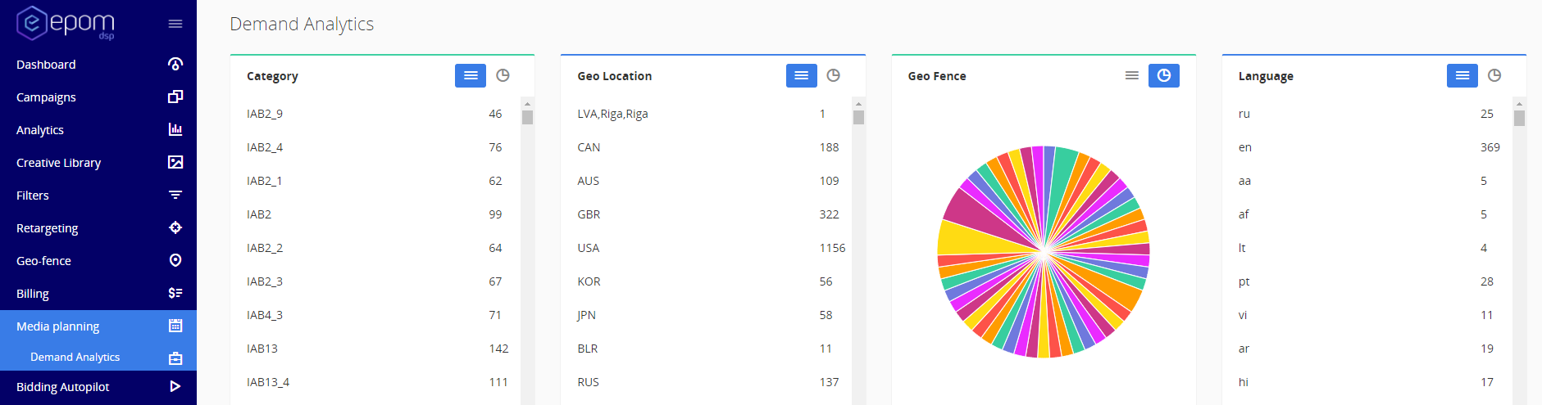Select the GBR geo location row
Screen dimensions: 1542x405
pos(706,214)
